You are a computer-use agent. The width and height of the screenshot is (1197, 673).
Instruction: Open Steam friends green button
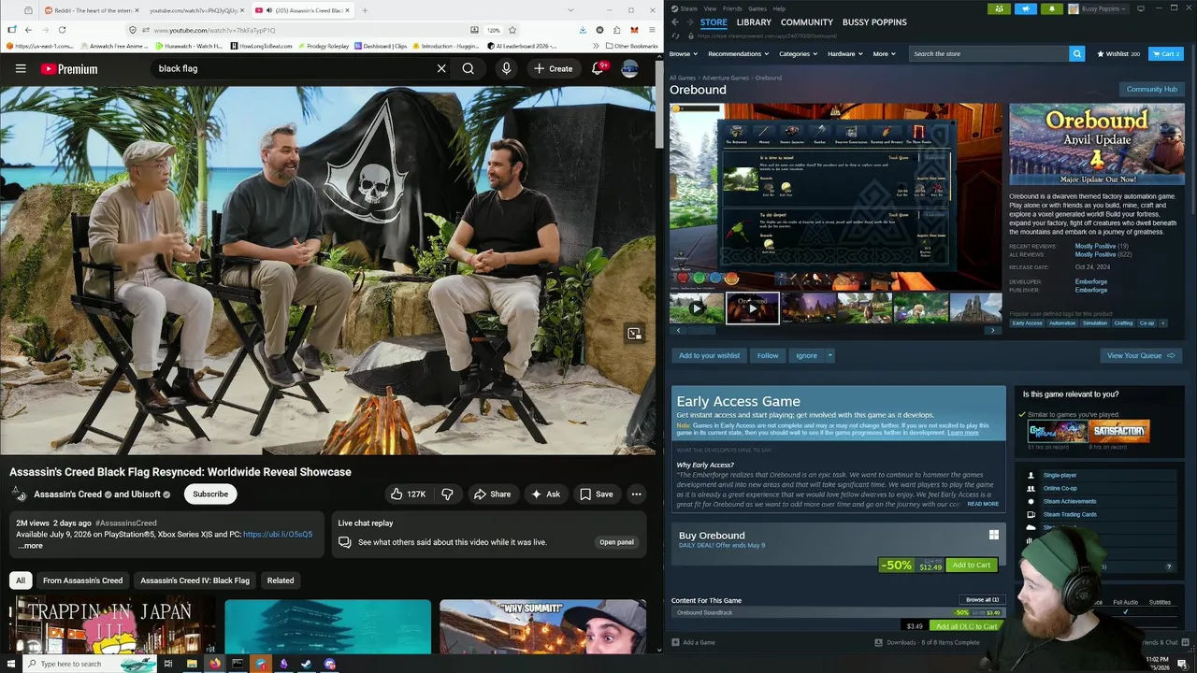point(1000,8)
